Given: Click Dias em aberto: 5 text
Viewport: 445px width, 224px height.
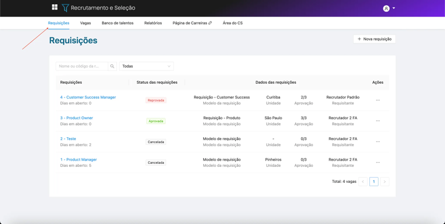Looking at the screenshot, I should 76,165.
